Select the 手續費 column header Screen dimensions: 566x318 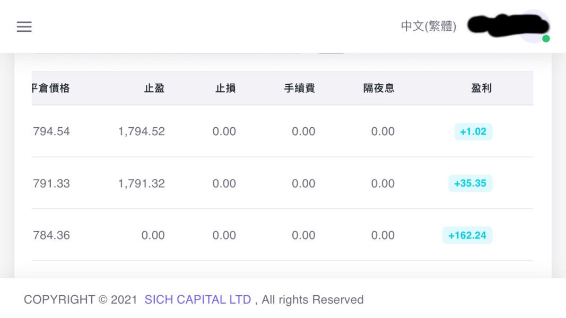click(x=300, y=89)
